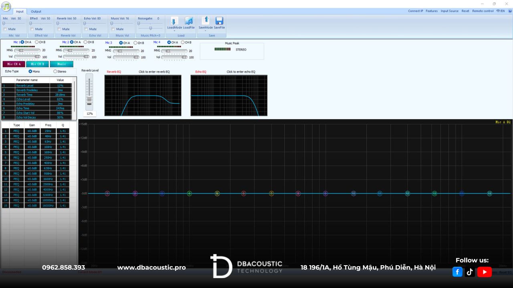Screen dimensions: 513x288
Task: Select EQ band node 4 on the graph
Action: (190, 194)
